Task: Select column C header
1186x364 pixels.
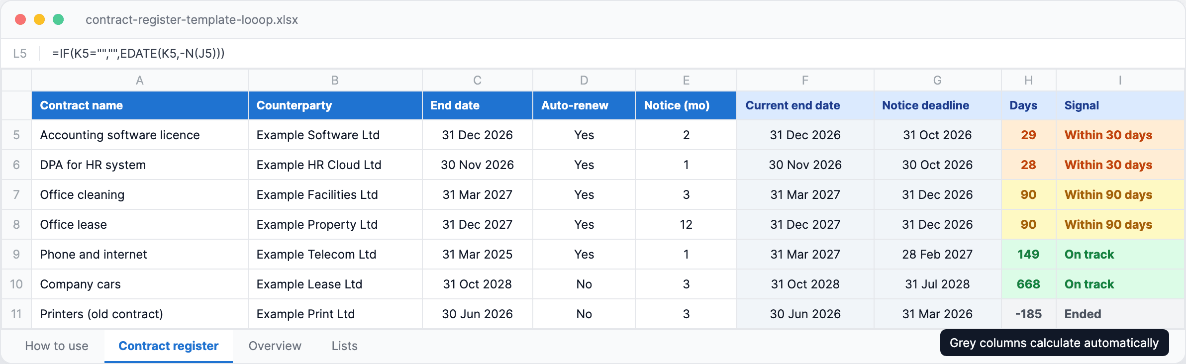Action: tap(477, 80)
